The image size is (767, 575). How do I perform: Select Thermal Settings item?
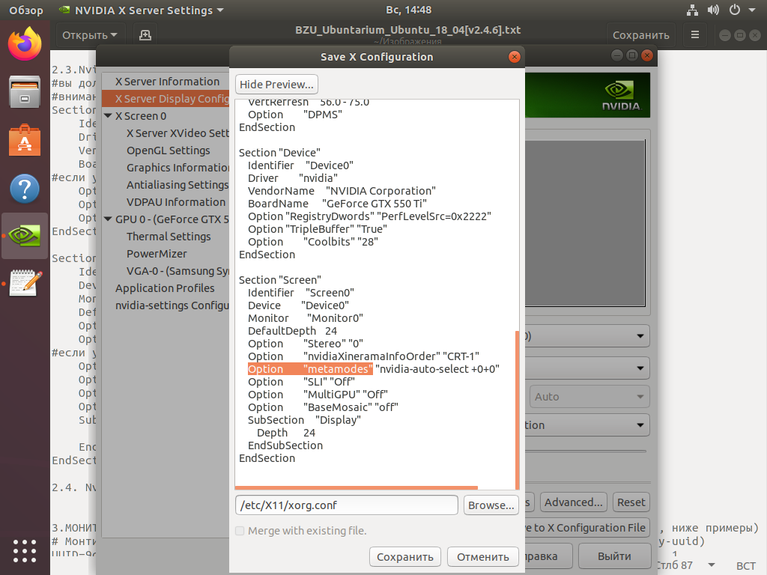tap(169, 237)
